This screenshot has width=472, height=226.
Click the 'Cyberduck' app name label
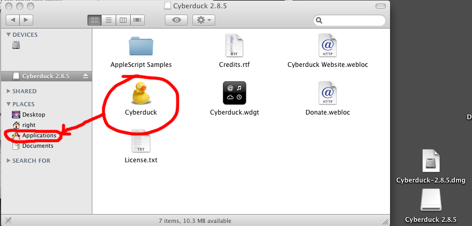(141, 112)
